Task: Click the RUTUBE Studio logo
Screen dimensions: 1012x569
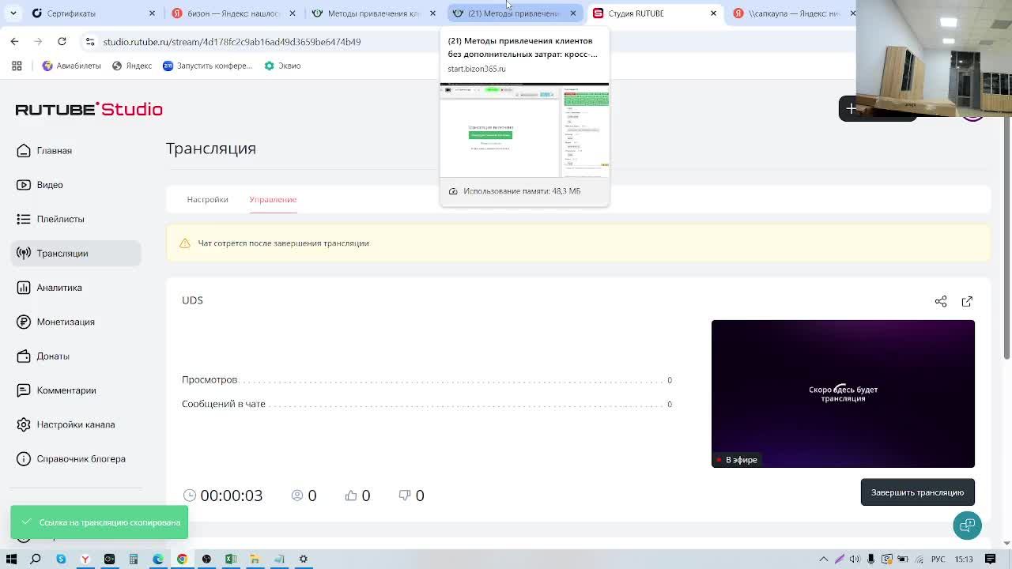Action: pyautogui.click(x=89, y=109)
